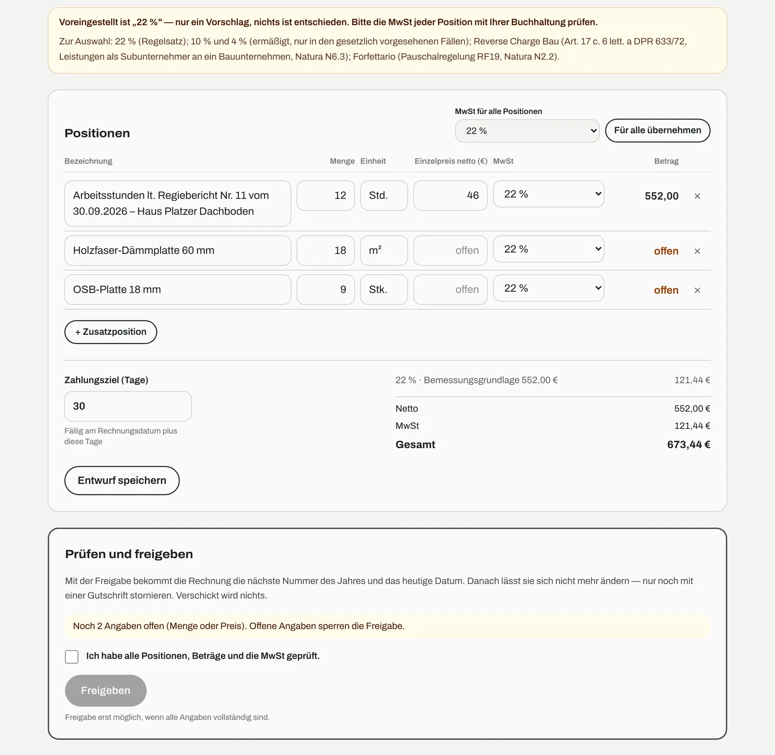Screen dimensions: 775x755
Task: Click the open Einzelpreis field for OSB-Platte
Action: pyautogui.click(x=450, y=290)
